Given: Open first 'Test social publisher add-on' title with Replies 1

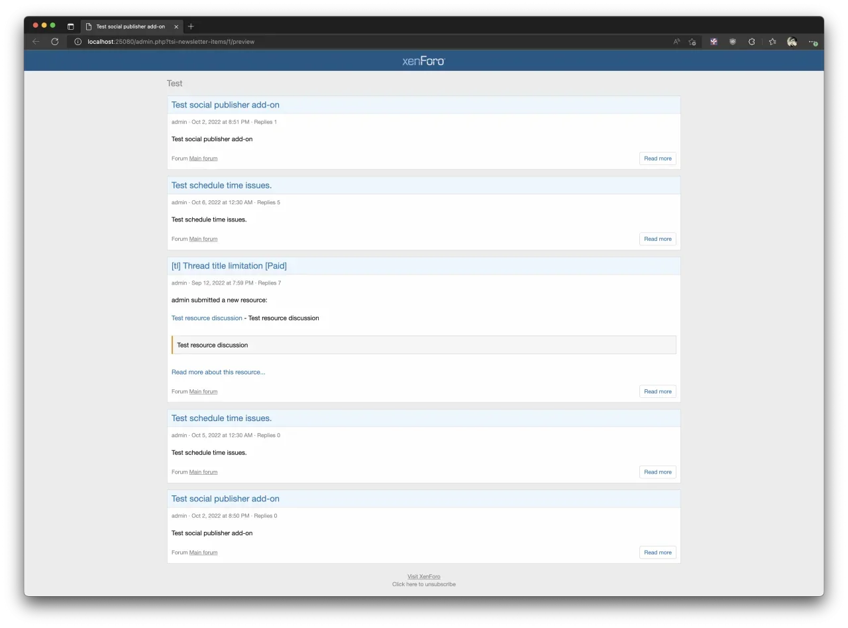Looking at the screenshot, I should pos(225,105).
